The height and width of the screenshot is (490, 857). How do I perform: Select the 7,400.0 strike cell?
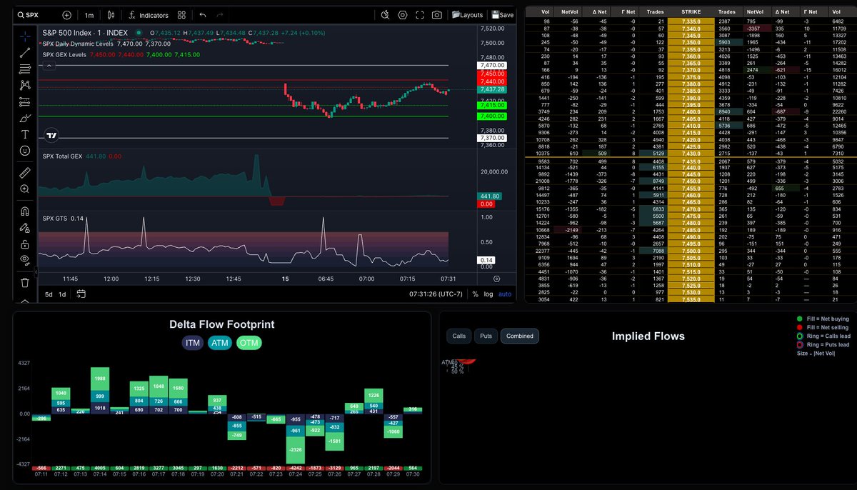click(x=691, y=112)
